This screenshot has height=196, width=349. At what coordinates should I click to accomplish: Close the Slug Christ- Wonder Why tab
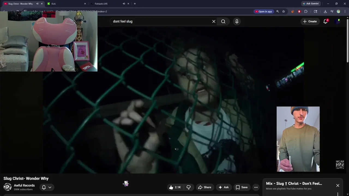click(42, 4)
